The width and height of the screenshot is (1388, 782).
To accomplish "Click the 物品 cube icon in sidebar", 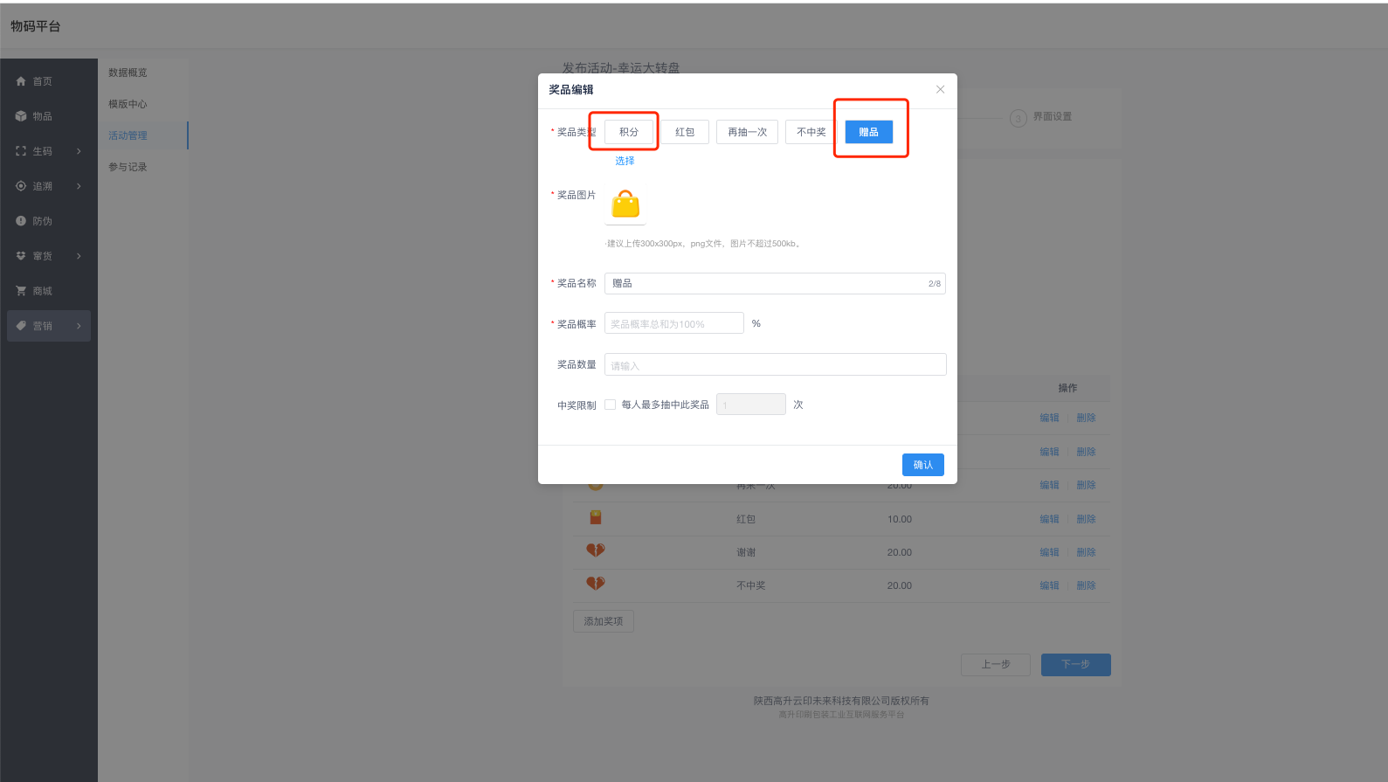I will coord(21,116).
